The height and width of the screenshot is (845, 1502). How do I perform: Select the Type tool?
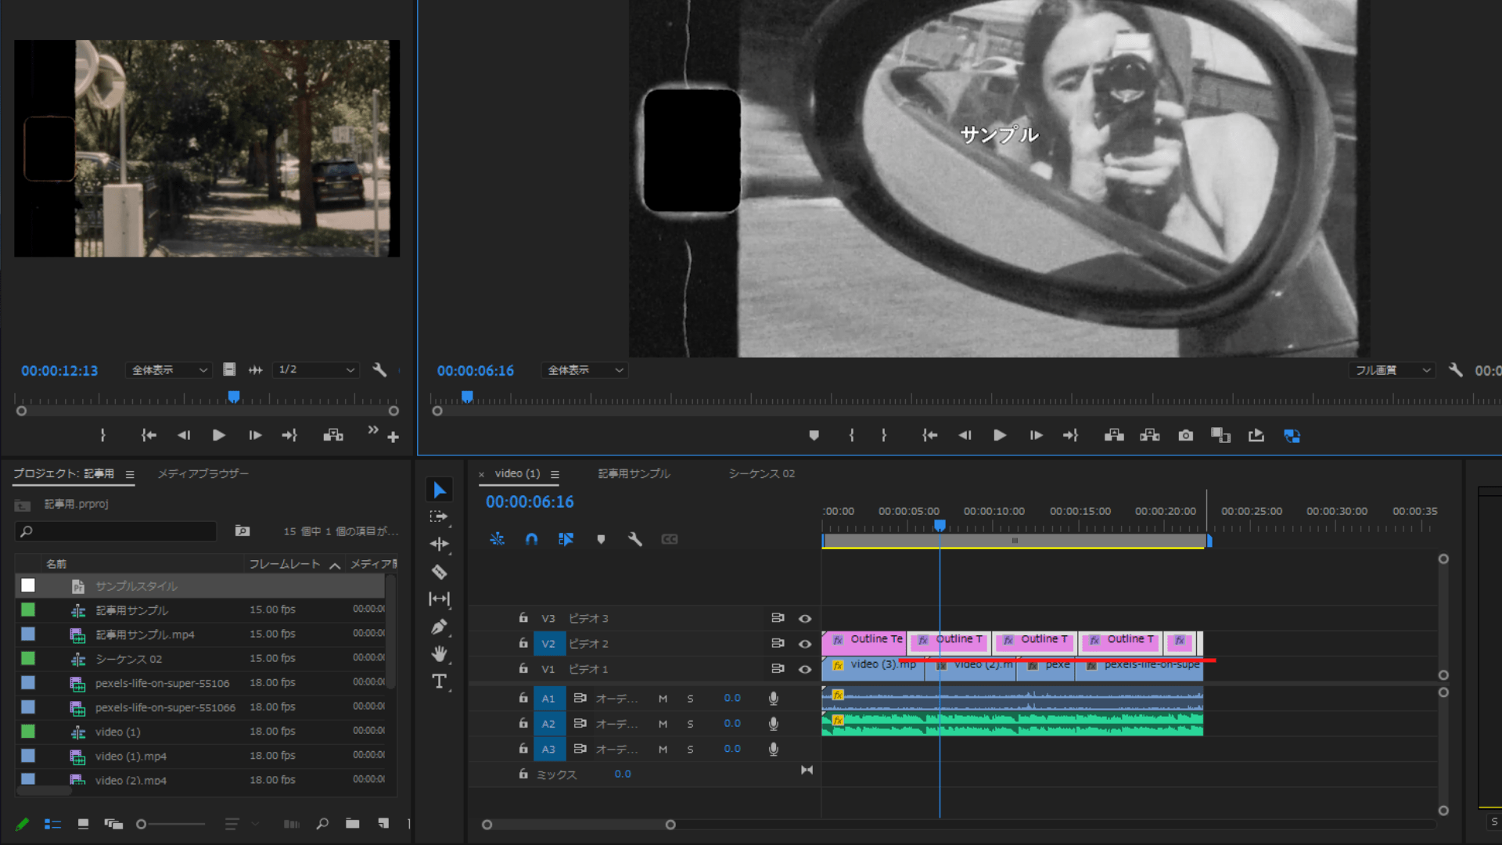439,681
